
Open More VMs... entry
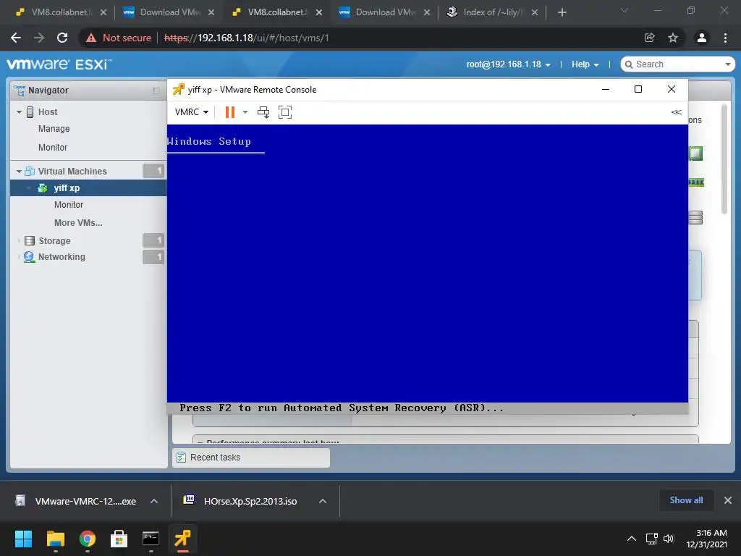pyautogui.click(x=78, y=223)
